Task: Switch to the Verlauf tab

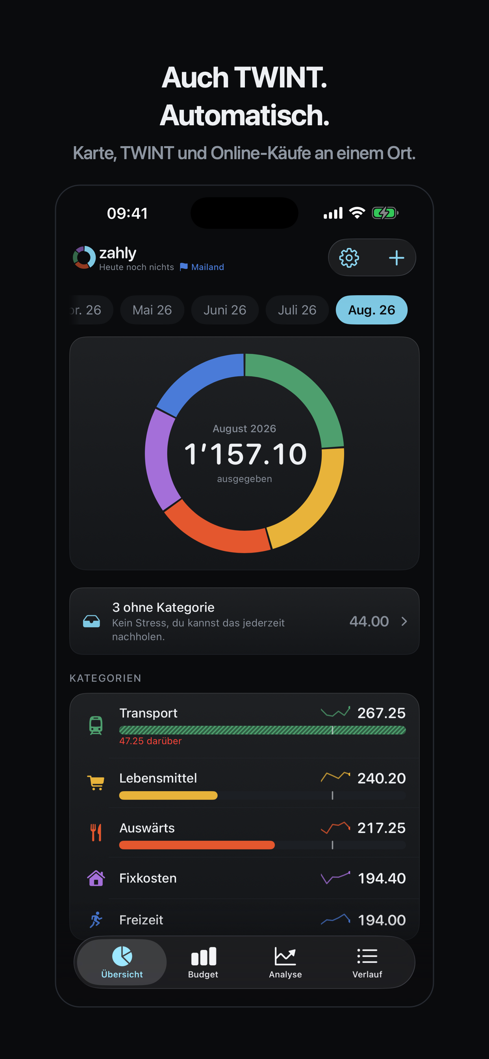Action: click(x=367, y=962)
